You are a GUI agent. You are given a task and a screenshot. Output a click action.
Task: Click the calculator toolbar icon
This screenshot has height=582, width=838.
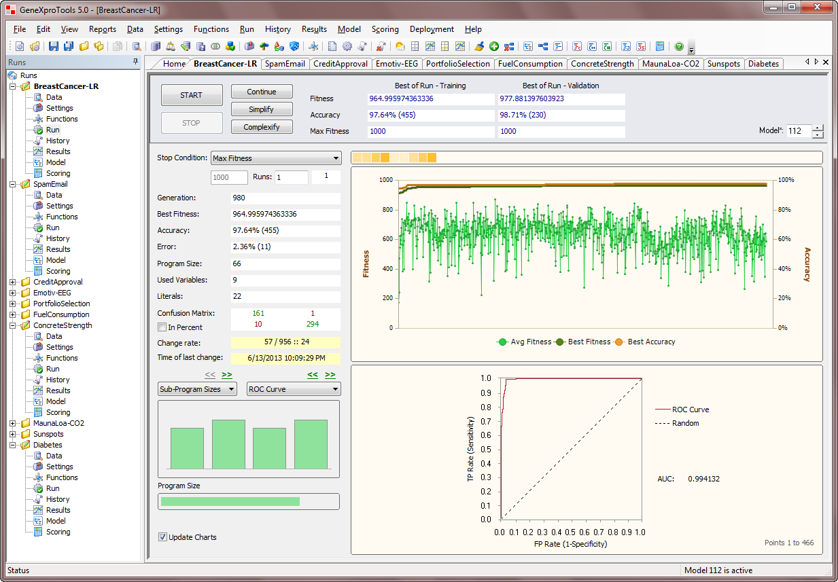659,47
